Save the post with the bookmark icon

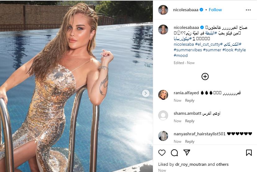tap(249, 153)
